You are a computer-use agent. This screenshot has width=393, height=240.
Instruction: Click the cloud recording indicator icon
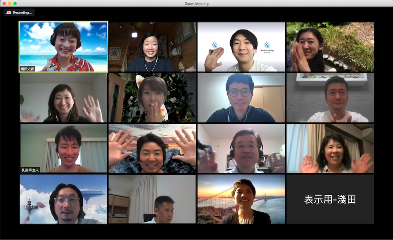[9, 13]
